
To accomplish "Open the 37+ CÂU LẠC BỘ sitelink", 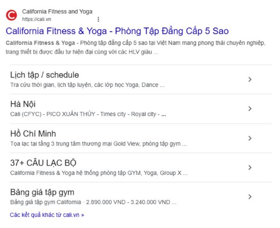I will 43,163.
